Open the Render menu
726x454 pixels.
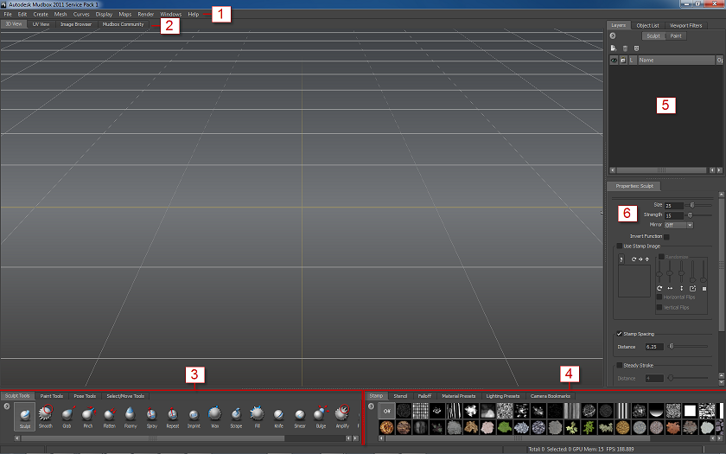(145, 15)
